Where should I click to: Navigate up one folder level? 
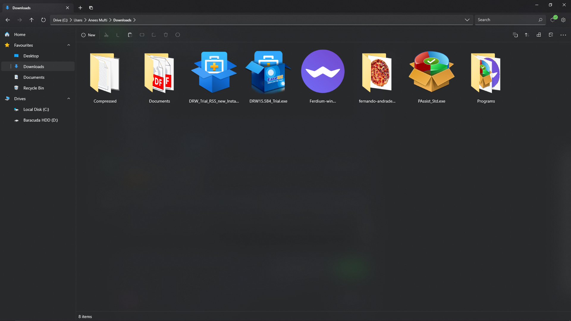(x=32, y=20)
